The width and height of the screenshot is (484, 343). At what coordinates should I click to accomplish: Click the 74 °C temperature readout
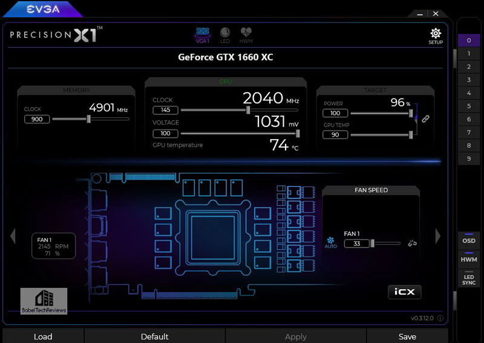(284, 145)
